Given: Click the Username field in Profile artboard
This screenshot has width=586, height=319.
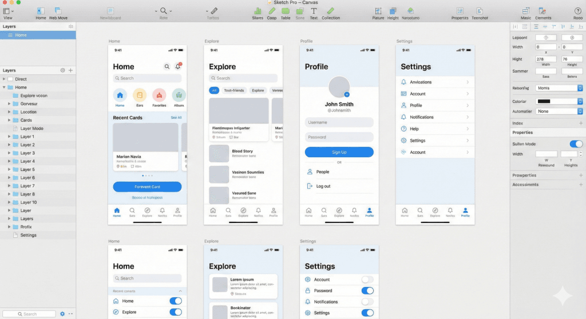Looking at the screenshot, I should pyautogui.click(x=339, y=122).
